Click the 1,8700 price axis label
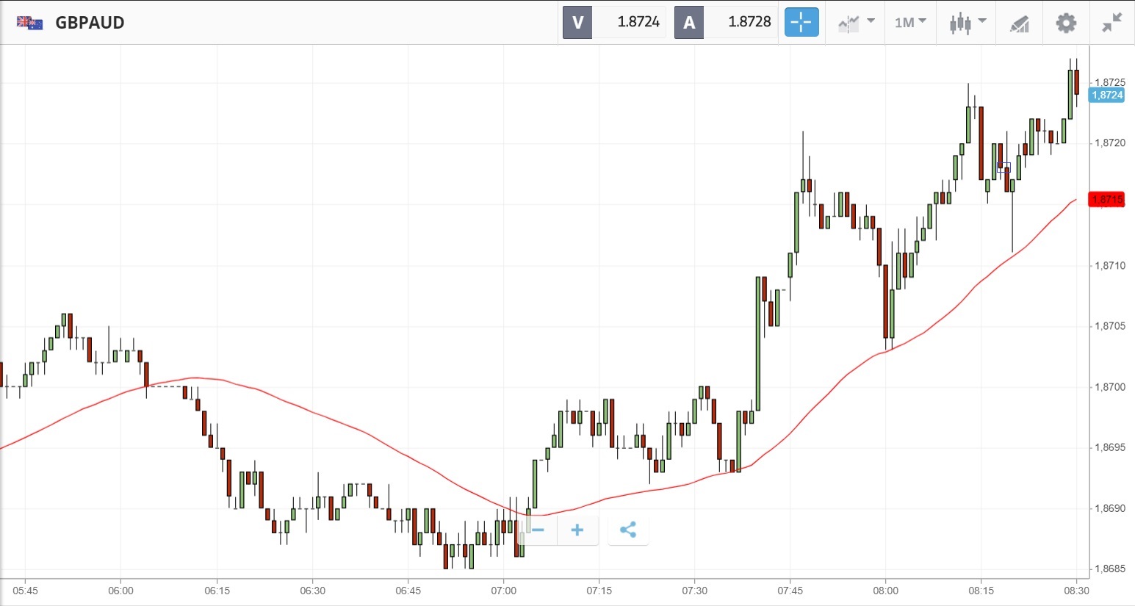Image resolution: width=1135 pixels, height=606 pixels. (1110, 387)
